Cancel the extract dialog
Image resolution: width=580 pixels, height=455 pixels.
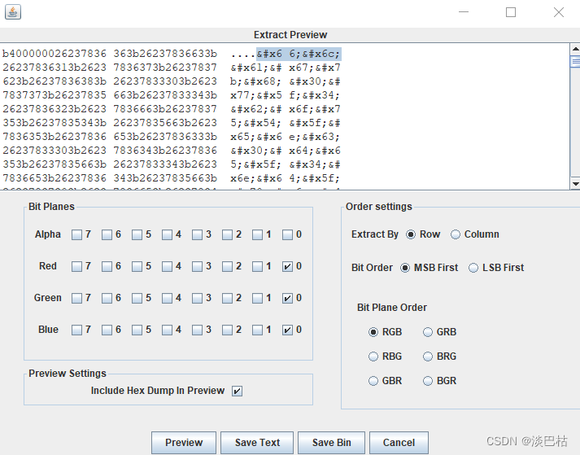pos(399,443)
